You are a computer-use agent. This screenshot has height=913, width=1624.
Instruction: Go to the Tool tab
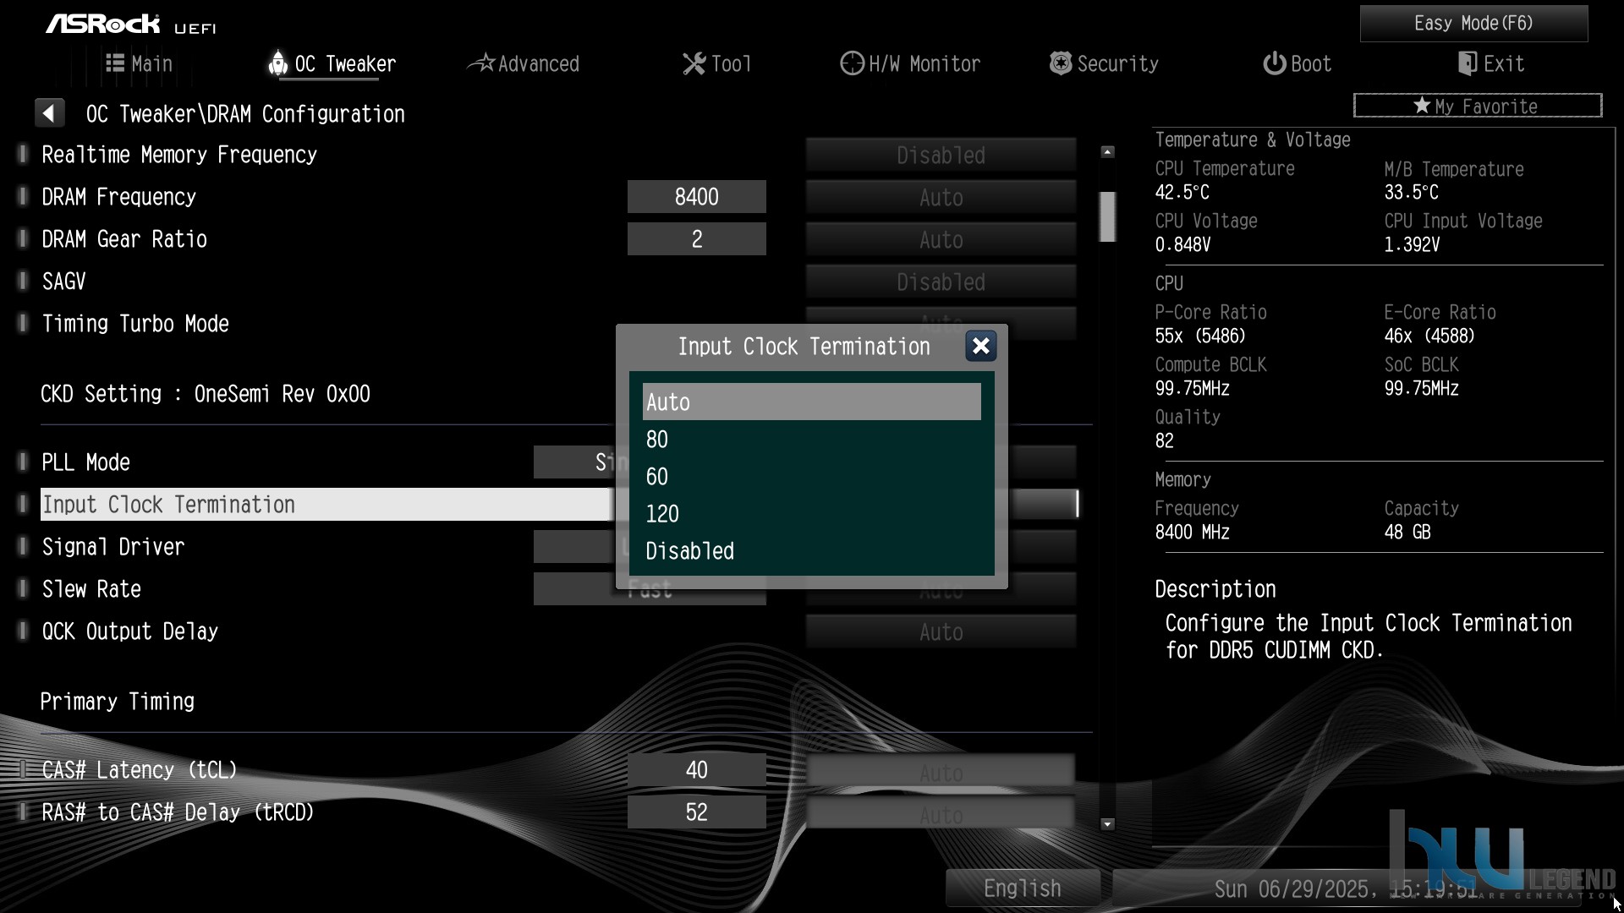pyautogui.click(x=717, y=63)
